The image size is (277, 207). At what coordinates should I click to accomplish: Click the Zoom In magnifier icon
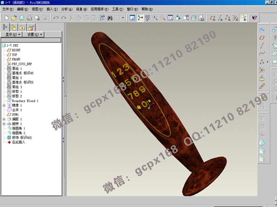point(155,18)
